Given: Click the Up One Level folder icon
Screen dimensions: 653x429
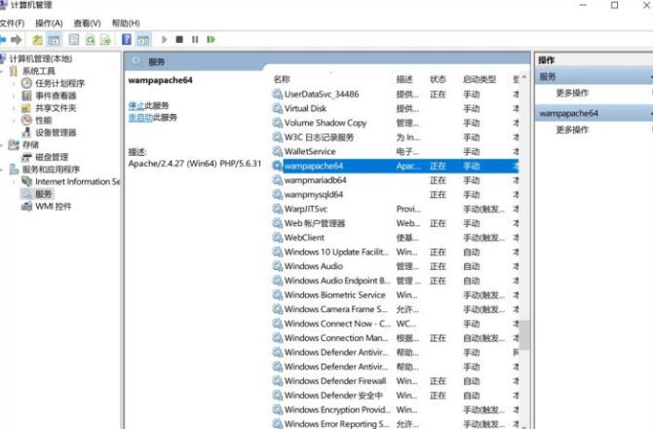Looking at the screenshot, I should pyautogui.click(x=37, y=40).
